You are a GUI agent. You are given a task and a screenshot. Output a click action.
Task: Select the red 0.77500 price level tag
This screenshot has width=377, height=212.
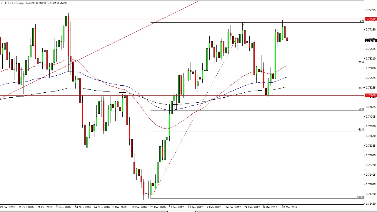370,19
